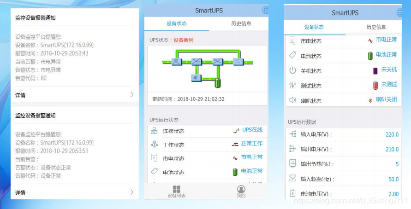Click the rectifier module in UPS diagram
The image size is (411, 209).
coord(197,62)
